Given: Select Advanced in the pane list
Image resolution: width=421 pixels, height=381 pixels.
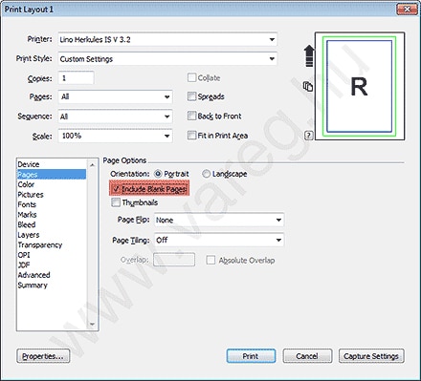Looking at the screenshot, I should click(x=52, y=275).
